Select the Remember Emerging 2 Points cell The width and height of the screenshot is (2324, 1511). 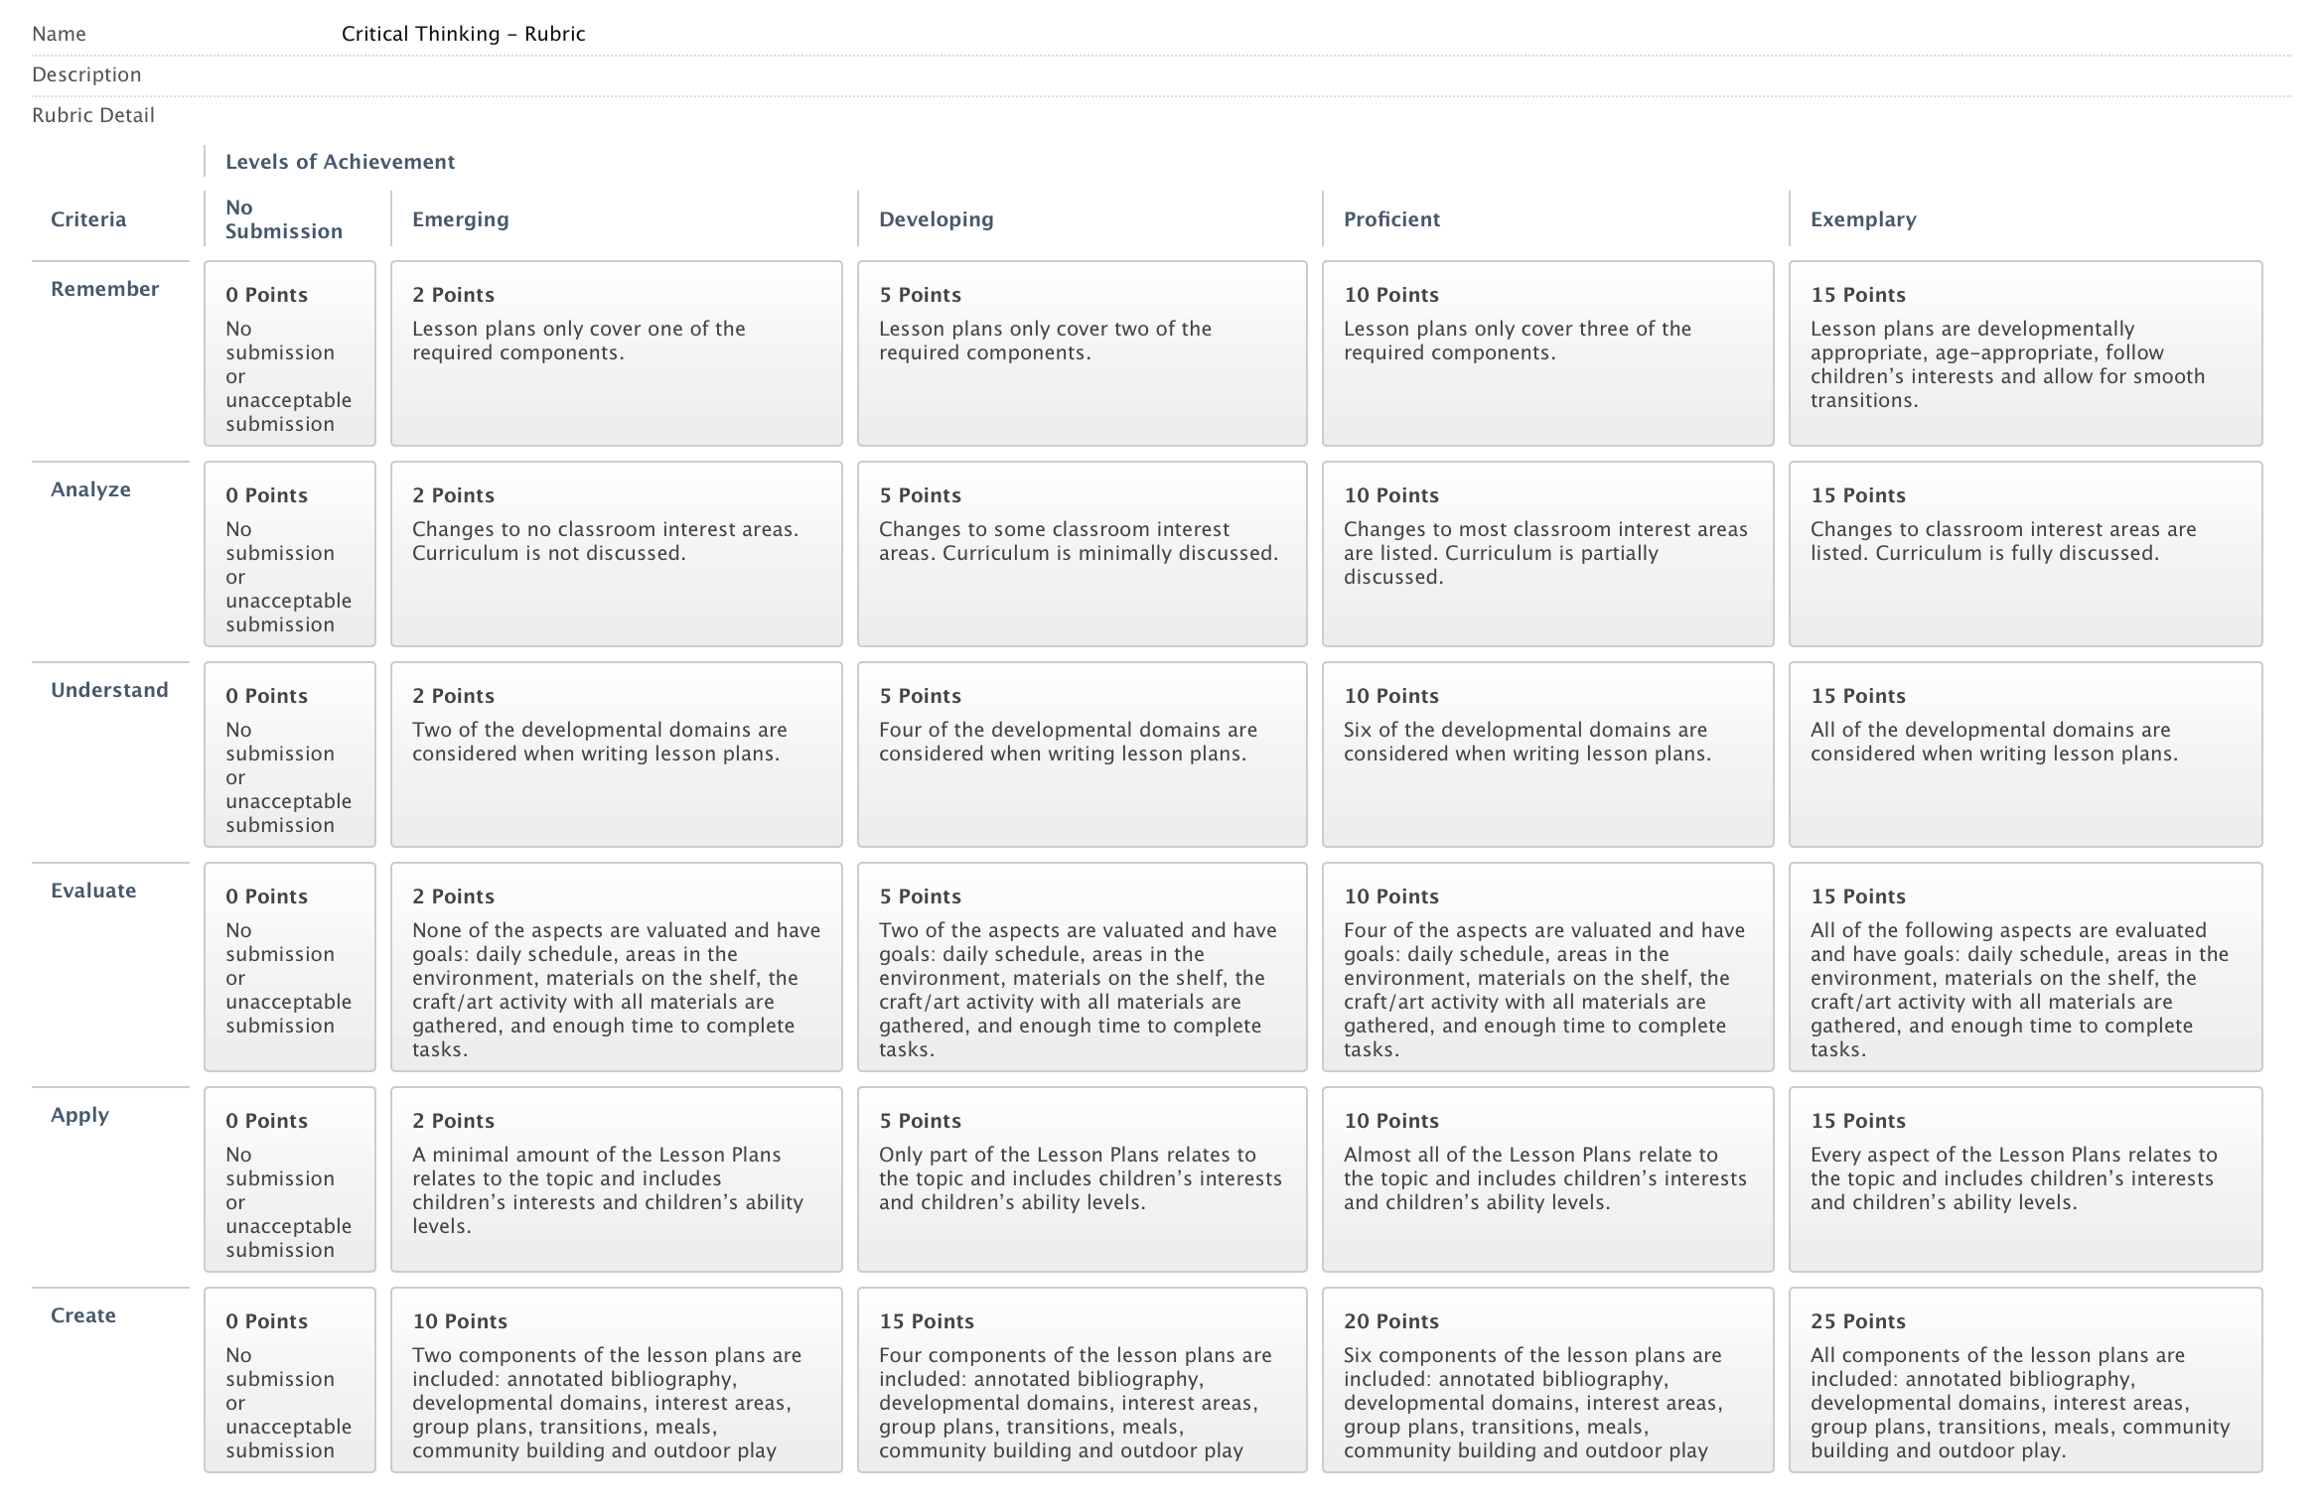click(x=616, y=353)
